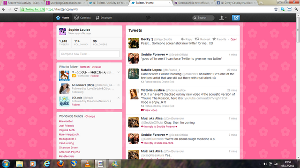Image resolution: width=300 pixels, height=168 pixels.
Task: Click the green Twitter, Inc. security lock
Action: tap(33, 9)
